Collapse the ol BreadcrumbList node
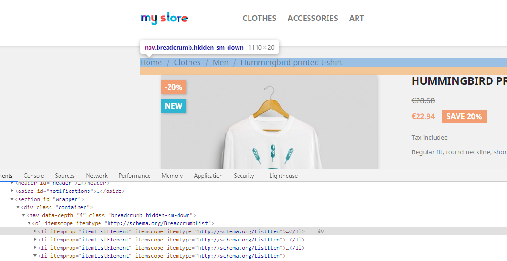The image size is (507, 261). point(29,223)
